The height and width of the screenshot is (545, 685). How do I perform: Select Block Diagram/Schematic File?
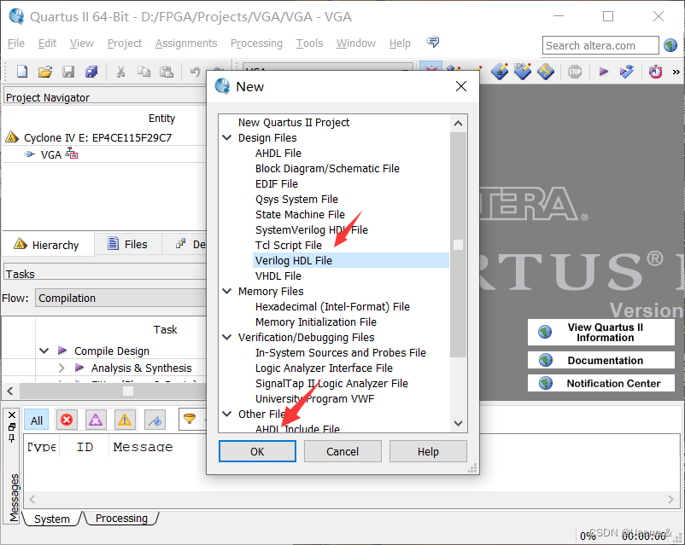tap(327, 168)
